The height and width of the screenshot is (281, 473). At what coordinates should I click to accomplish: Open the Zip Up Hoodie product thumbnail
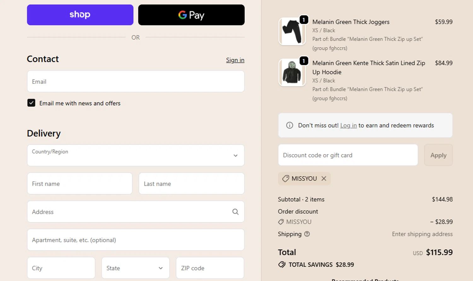292,72
